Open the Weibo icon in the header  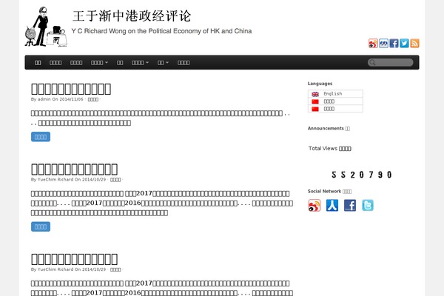[373, 44]
